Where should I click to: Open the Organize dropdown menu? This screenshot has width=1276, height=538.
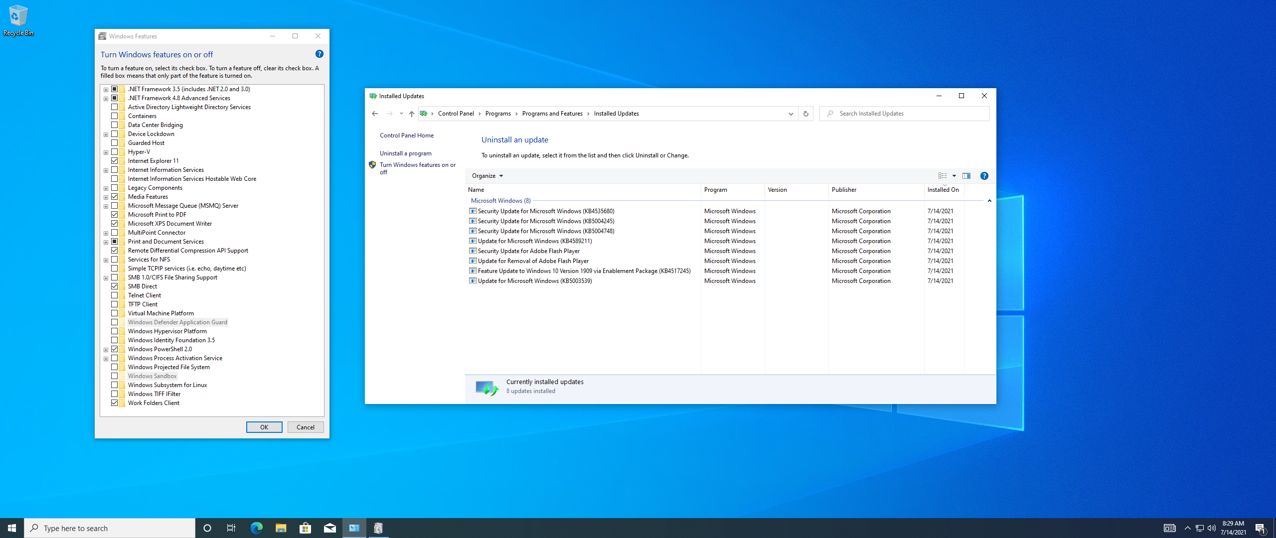(487, 176)
